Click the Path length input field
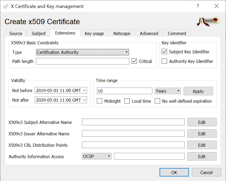This screenshot has width=226, height=181. click(82, 61)
